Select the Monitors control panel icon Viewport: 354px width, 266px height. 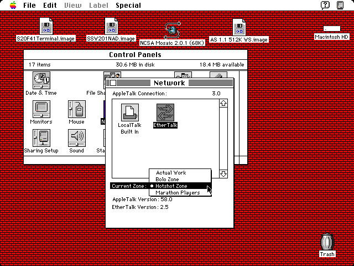pos(41,109)
